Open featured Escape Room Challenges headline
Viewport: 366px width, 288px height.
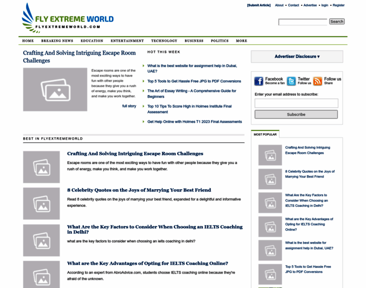(x=79, y=57)
